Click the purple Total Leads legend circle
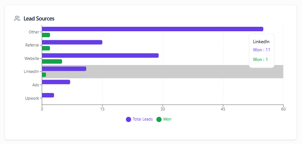The height and width of the screenshot is (144, 302). click(x=129, y=119)
